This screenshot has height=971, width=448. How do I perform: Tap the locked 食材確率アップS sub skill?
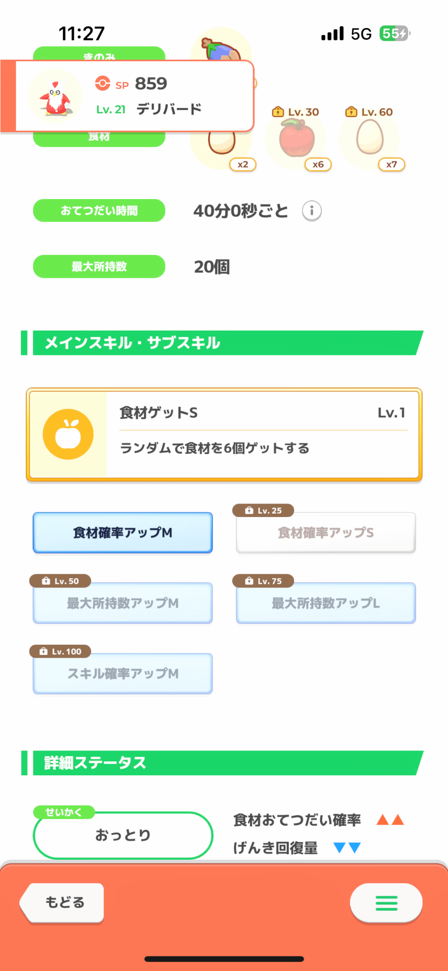[x=326, y=533]
